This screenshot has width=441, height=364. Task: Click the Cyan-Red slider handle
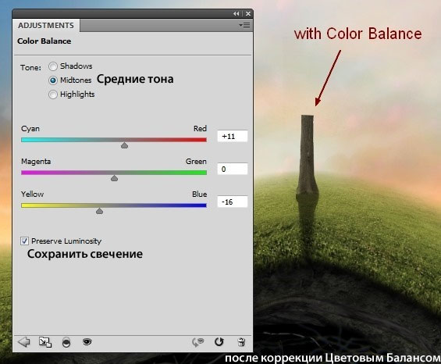pos(124,145)
